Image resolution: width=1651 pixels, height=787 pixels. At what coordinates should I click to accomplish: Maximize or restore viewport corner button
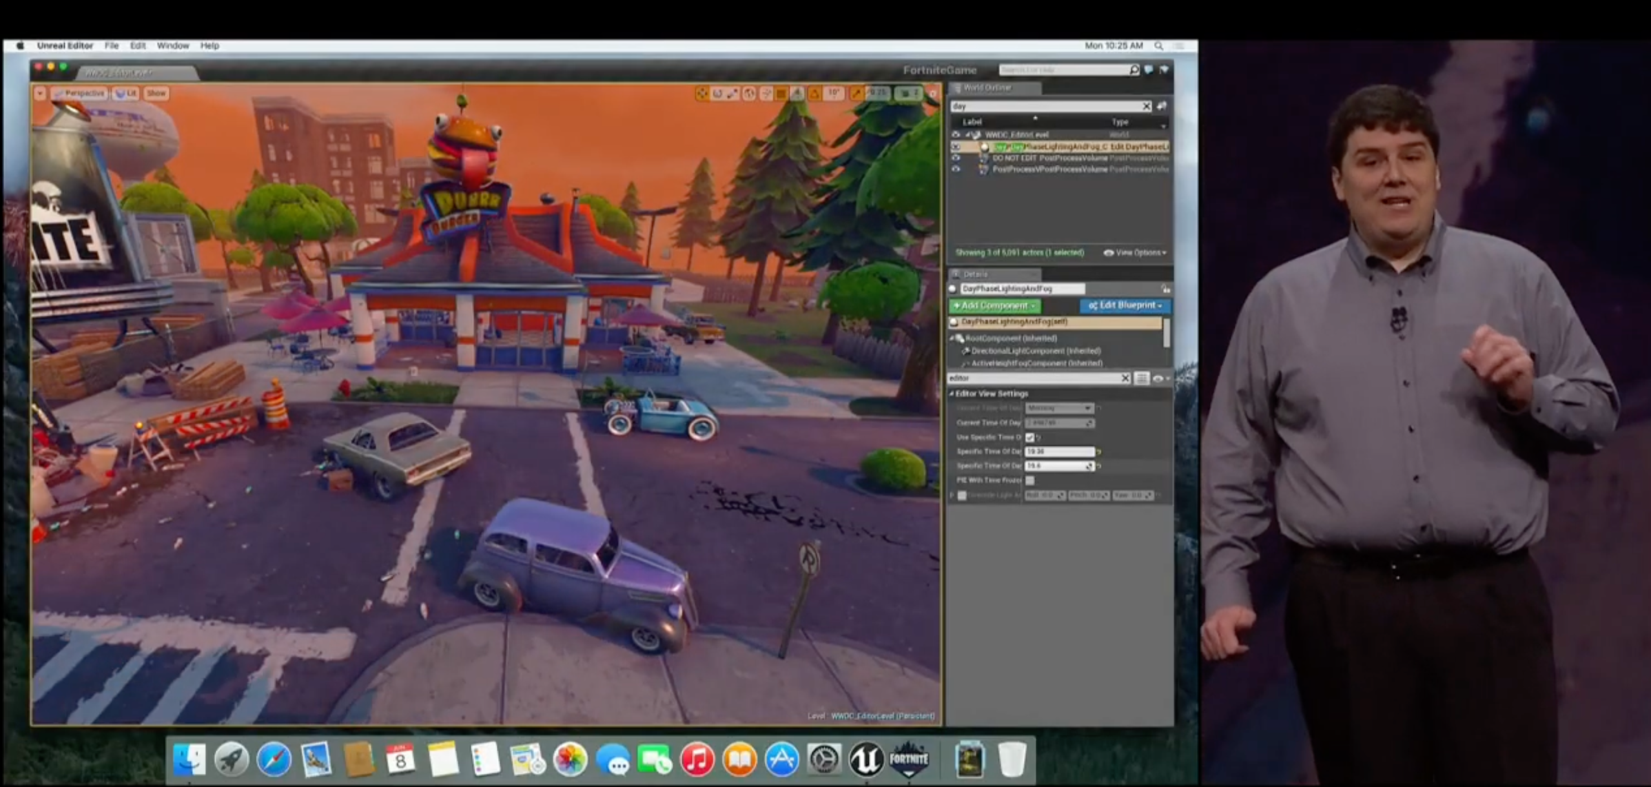pos(933,94)
